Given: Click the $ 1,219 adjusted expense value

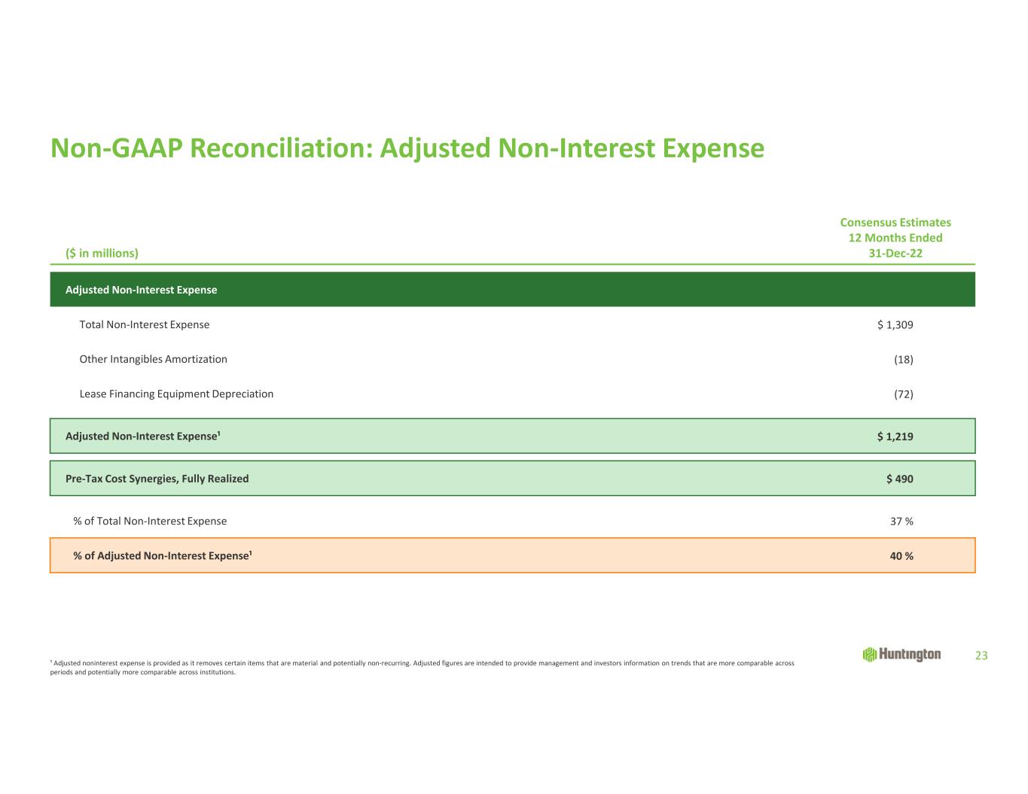Looking at the screenshot, I should (x=895, y=437).
